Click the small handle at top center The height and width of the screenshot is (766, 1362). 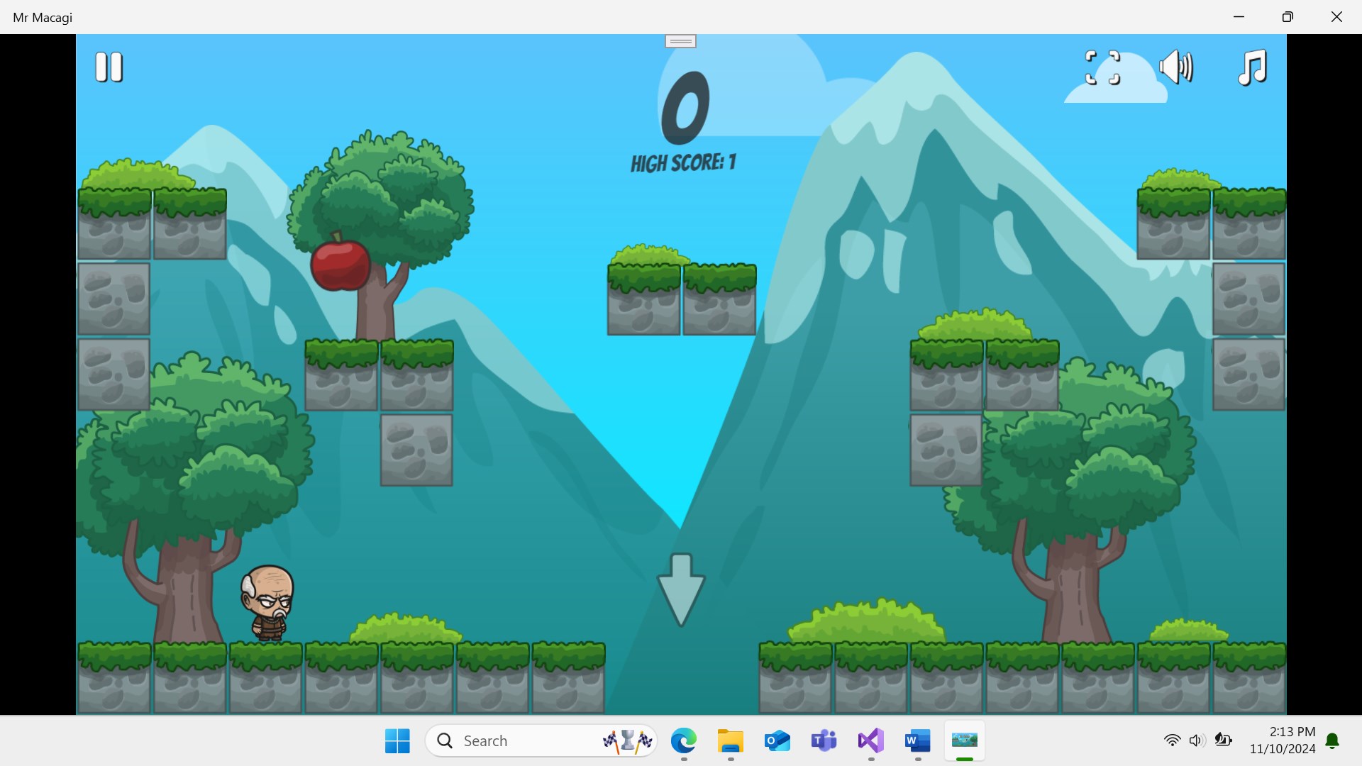[x=680, y=42]
